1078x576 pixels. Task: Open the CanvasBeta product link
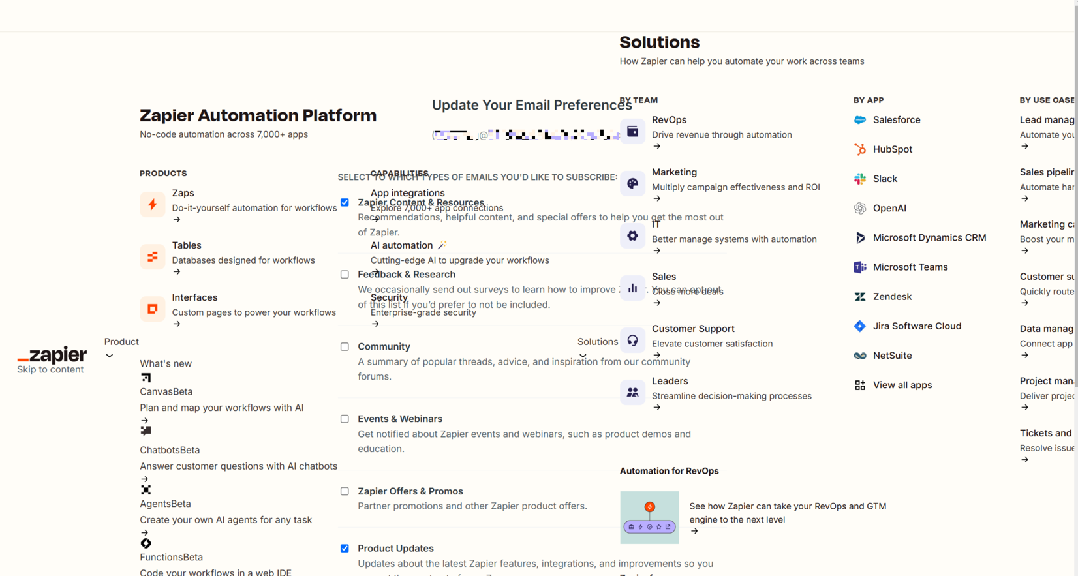click(166, 391)
